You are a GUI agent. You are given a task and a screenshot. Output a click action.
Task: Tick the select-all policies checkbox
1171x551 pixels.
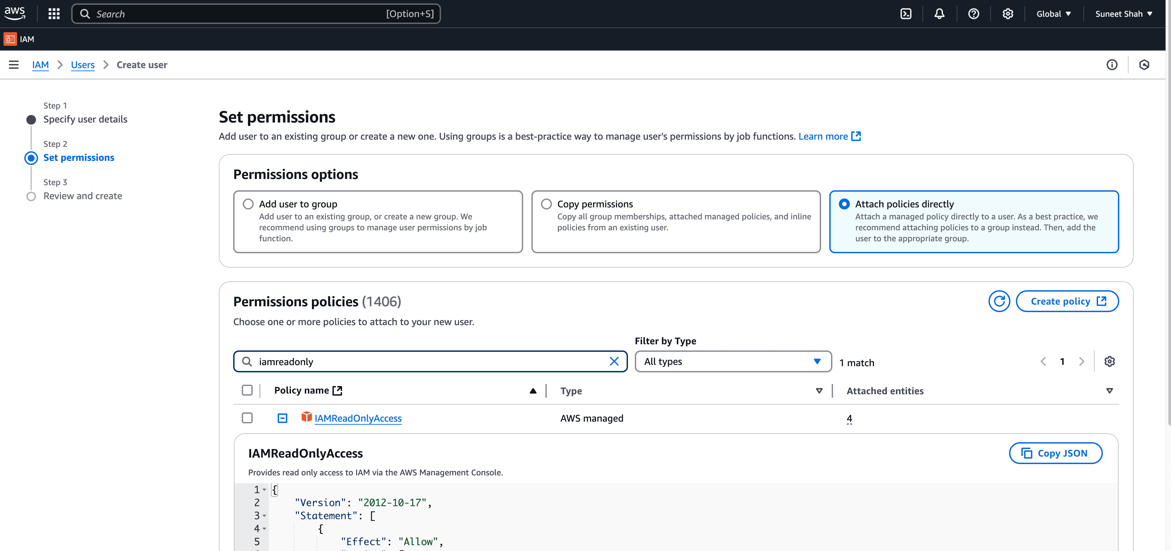point(247,390)
